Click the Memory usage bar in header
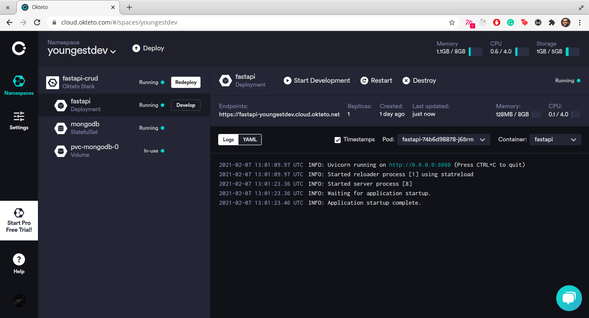The width and height of the screenshot is (589, 318). pos(476,52)
